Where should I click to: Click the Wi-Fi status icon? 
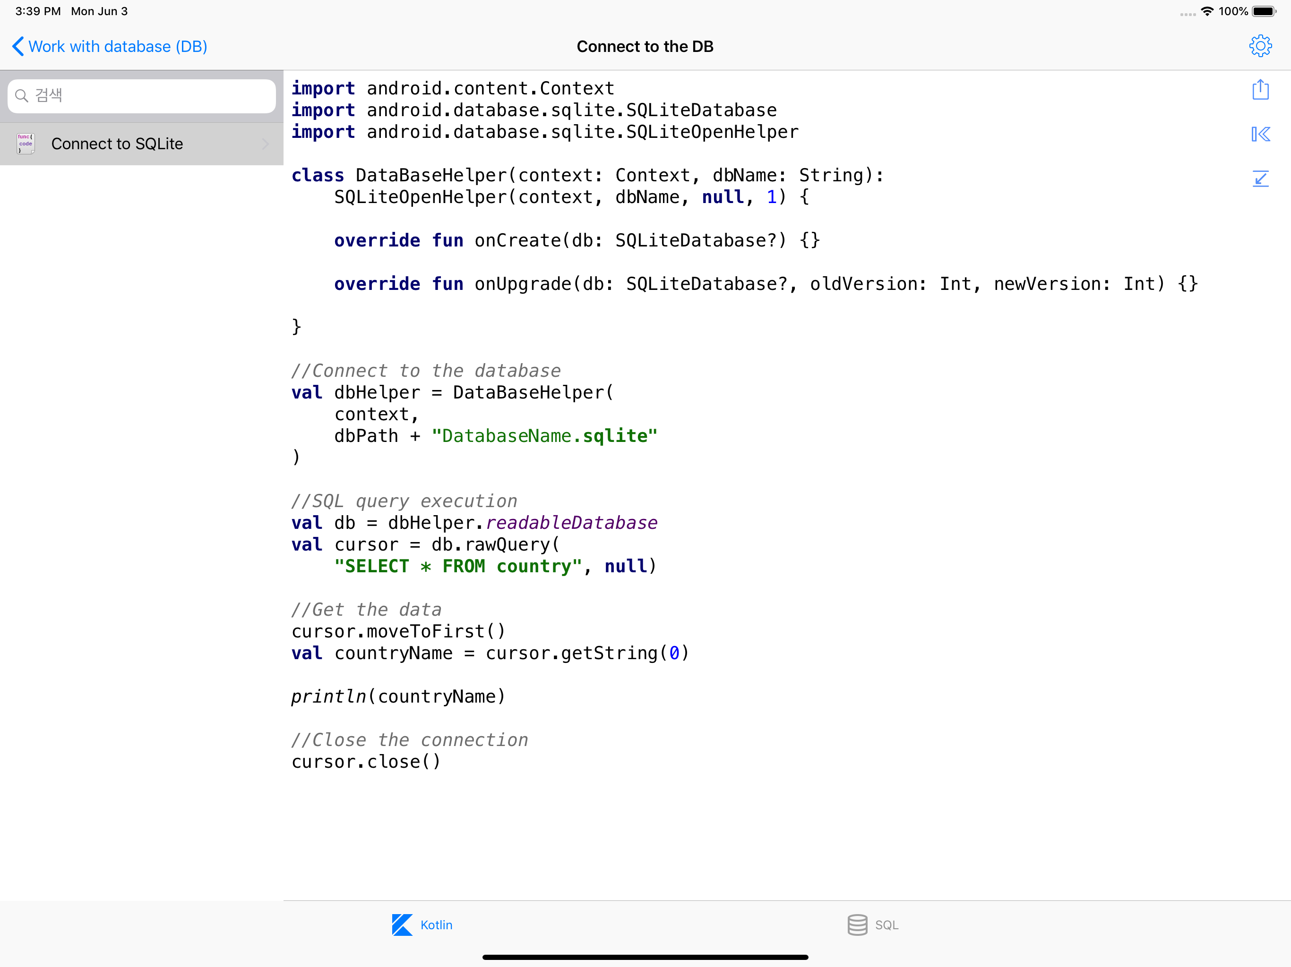1207,11
